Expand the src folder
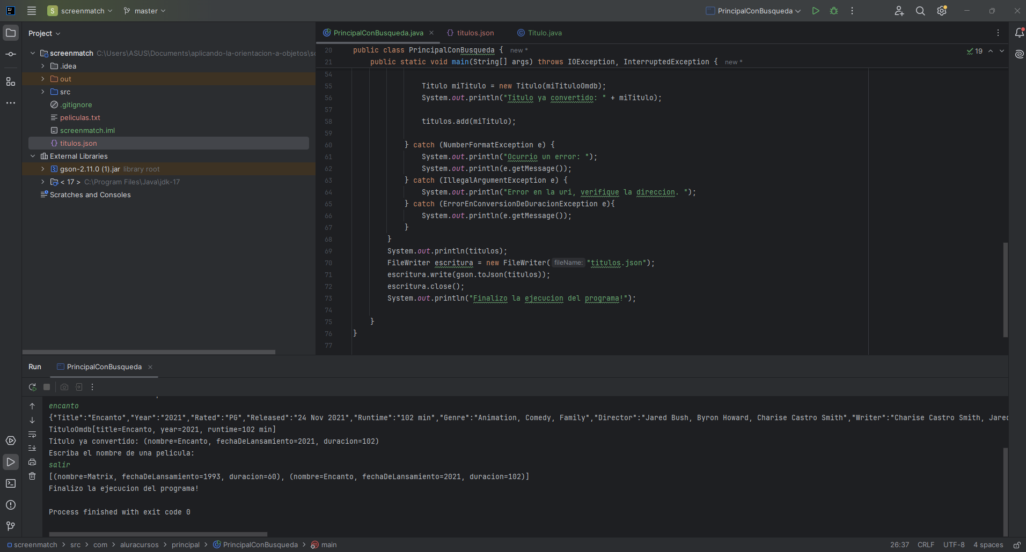Screen dimensions: 1026x552 pos(43,92)
